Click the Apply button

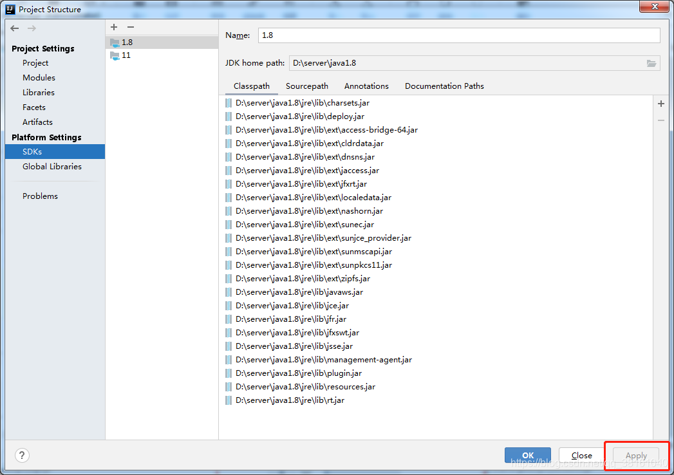(x=636, y=455)
